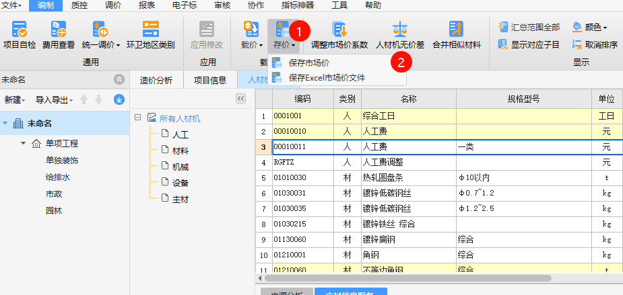Switch to the 编制 ribbon tab
This screenshot has width=623, height=295.
46,5
